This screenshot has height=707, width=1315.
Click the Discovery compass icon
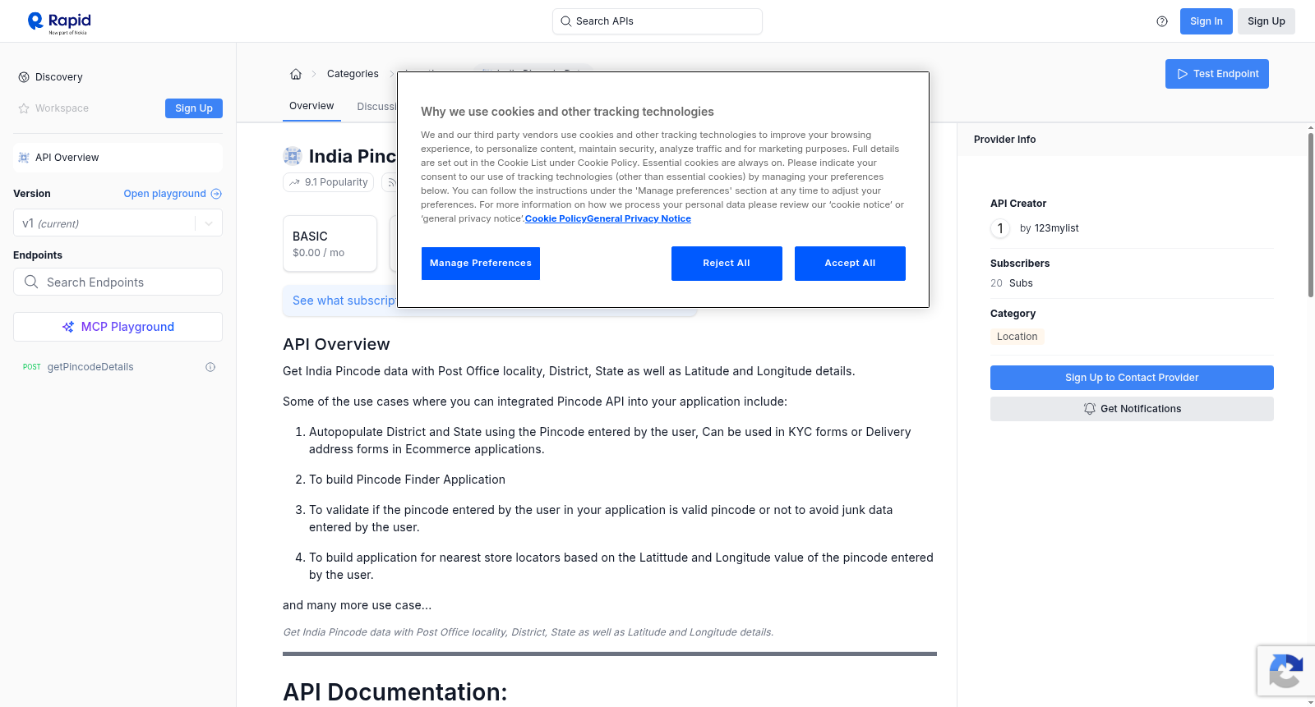[x=24, y=77]
